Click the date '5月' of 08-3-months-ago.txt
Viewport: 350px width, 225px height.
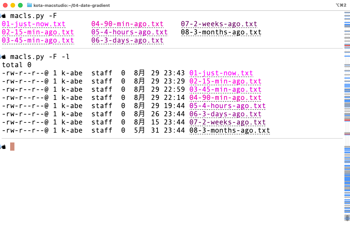click(139, 131)
